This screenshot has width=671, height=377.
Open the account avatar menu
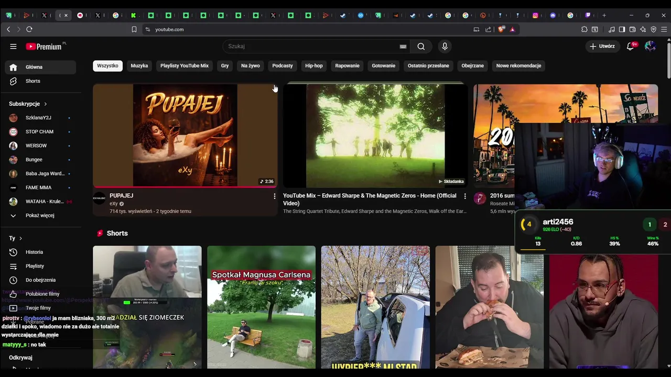650,46
